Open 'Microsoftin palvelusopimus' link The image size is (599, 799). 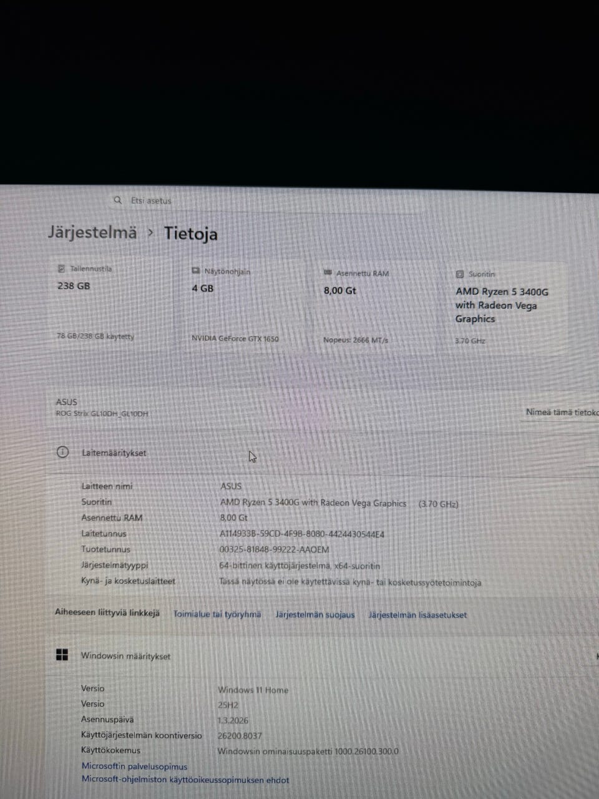point(134,766)
